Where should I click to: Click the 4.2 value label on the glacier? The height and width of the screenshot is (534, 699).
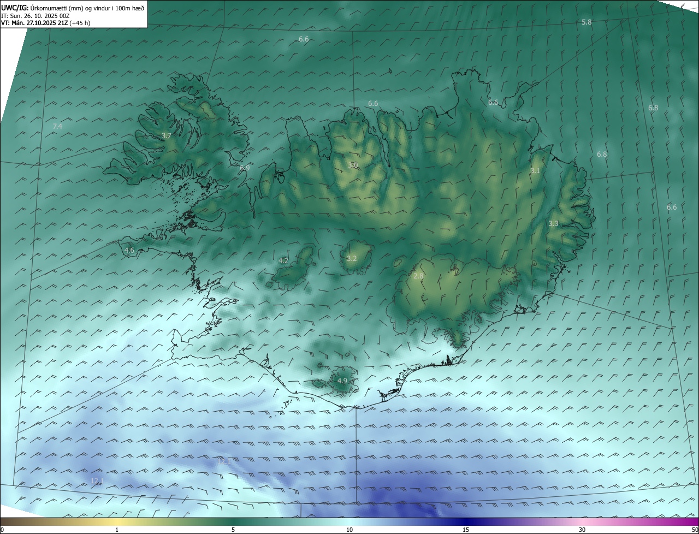pyautogui.click(x=283, y=261)
